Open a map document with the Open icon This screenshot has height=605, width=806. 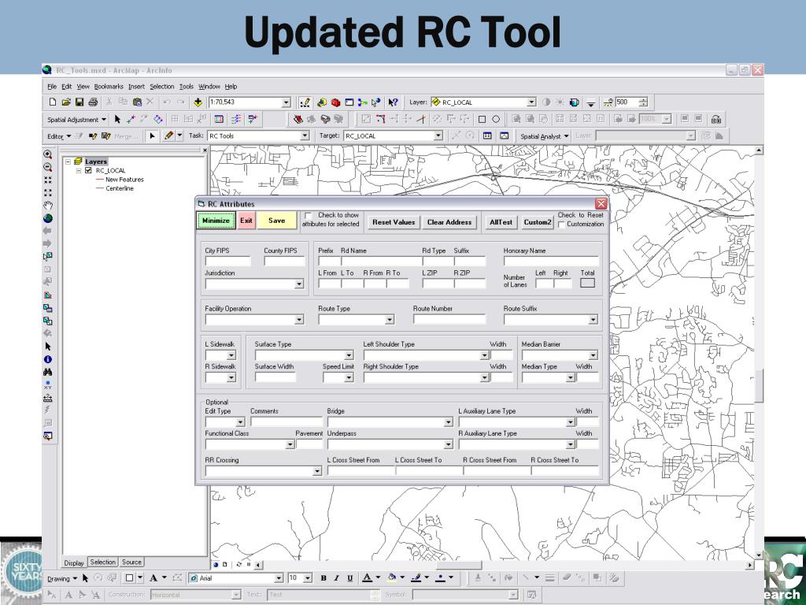66,102
